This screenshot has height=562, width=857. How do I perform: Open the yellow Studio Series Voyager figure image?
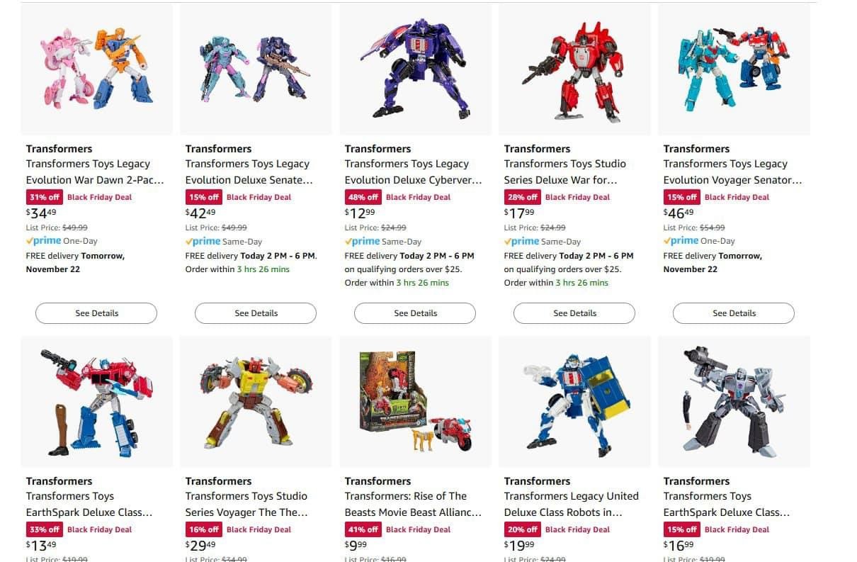(256, 401)
